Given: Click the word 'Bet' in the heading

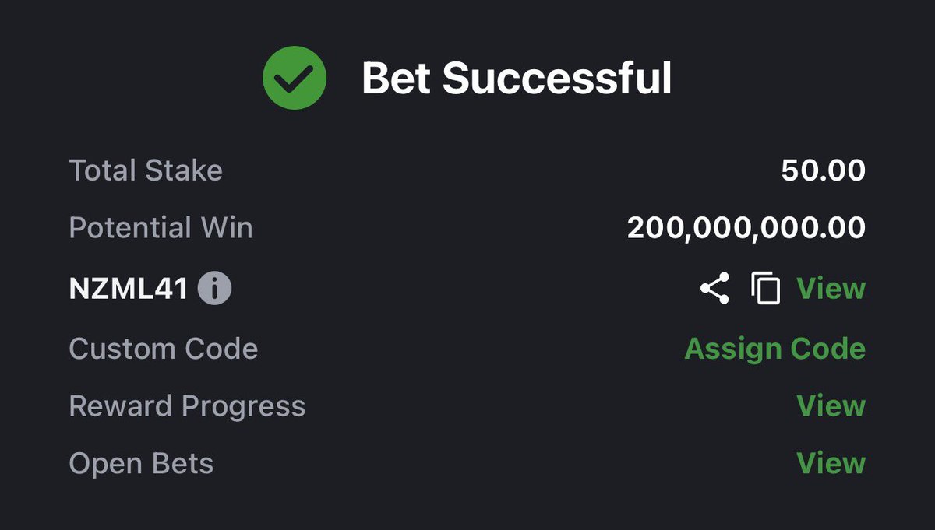Looking at the screenshot, I should click(x=395, y=78).
